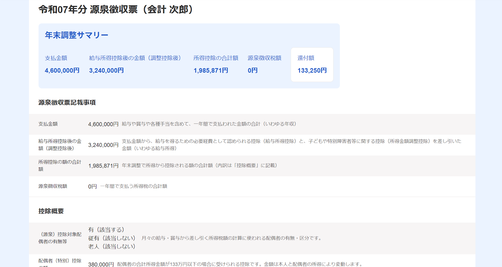Image resolution: width=502 pixels, height=267 pixels.
Task: Click the value 380,000円 in the 配偶者控除 row
Action: pos(101,264)
